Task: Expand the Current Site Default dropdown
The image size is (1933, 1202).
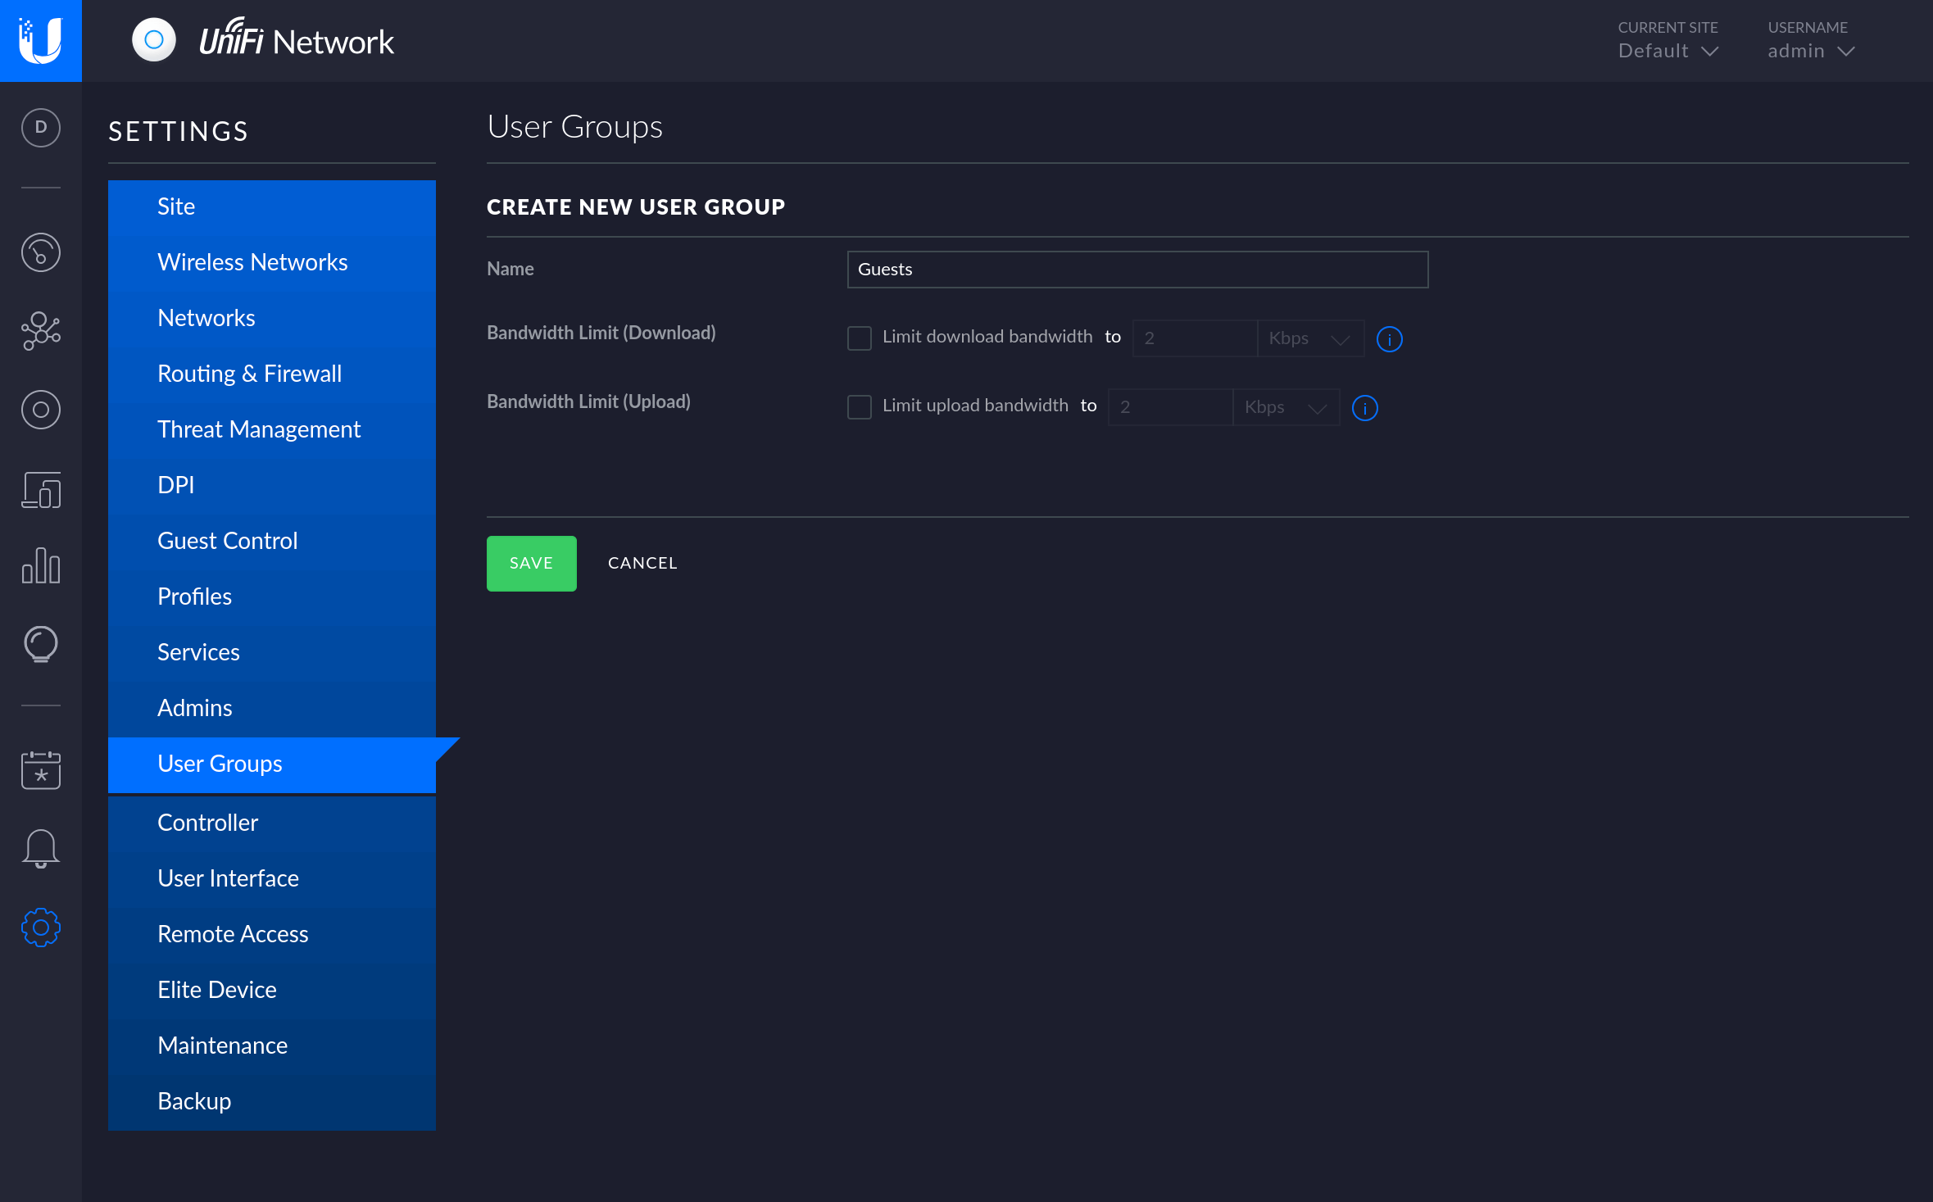Action: click(1668, 50)
